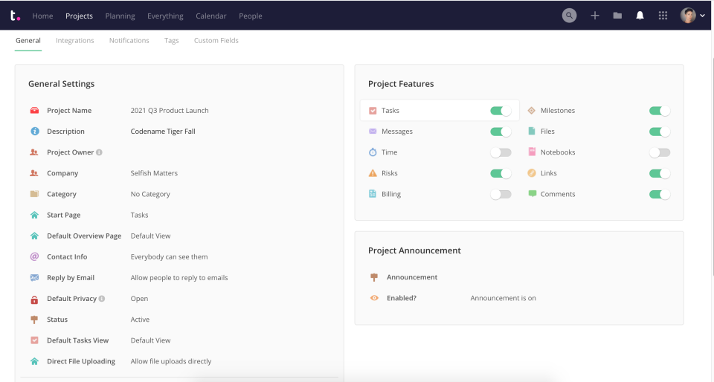Image resolution: width=714 pixels, height=382 pixels.
Task: Turn on the Notebooks toggle
Action: (x=660, y=152)
